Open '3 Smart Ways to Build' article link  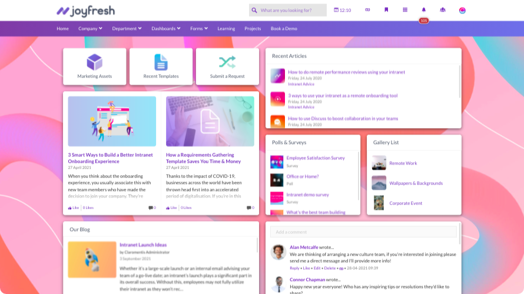point(110,158)
